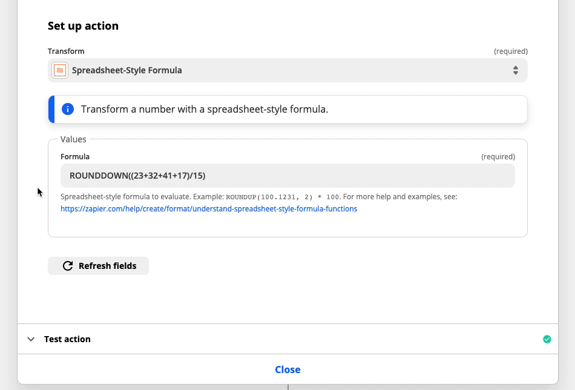
Task: Click the green checkmark status icon
Action: 547,339
